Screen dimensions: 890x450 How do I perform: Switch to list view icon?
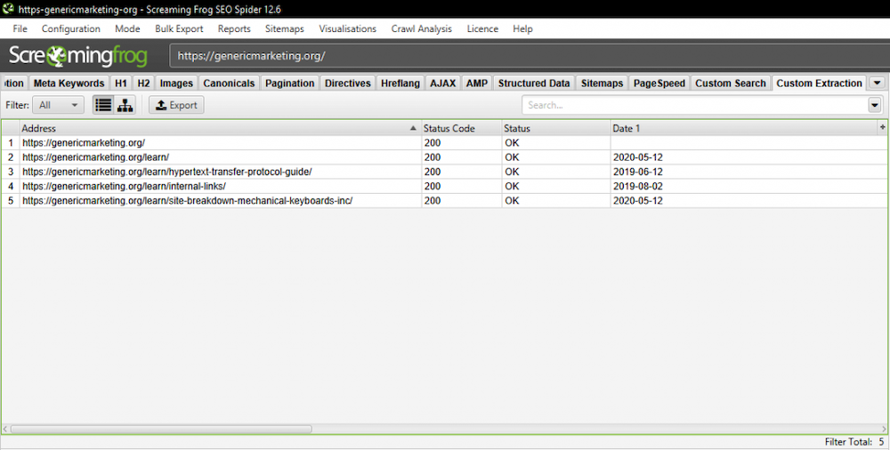[103, 105]
